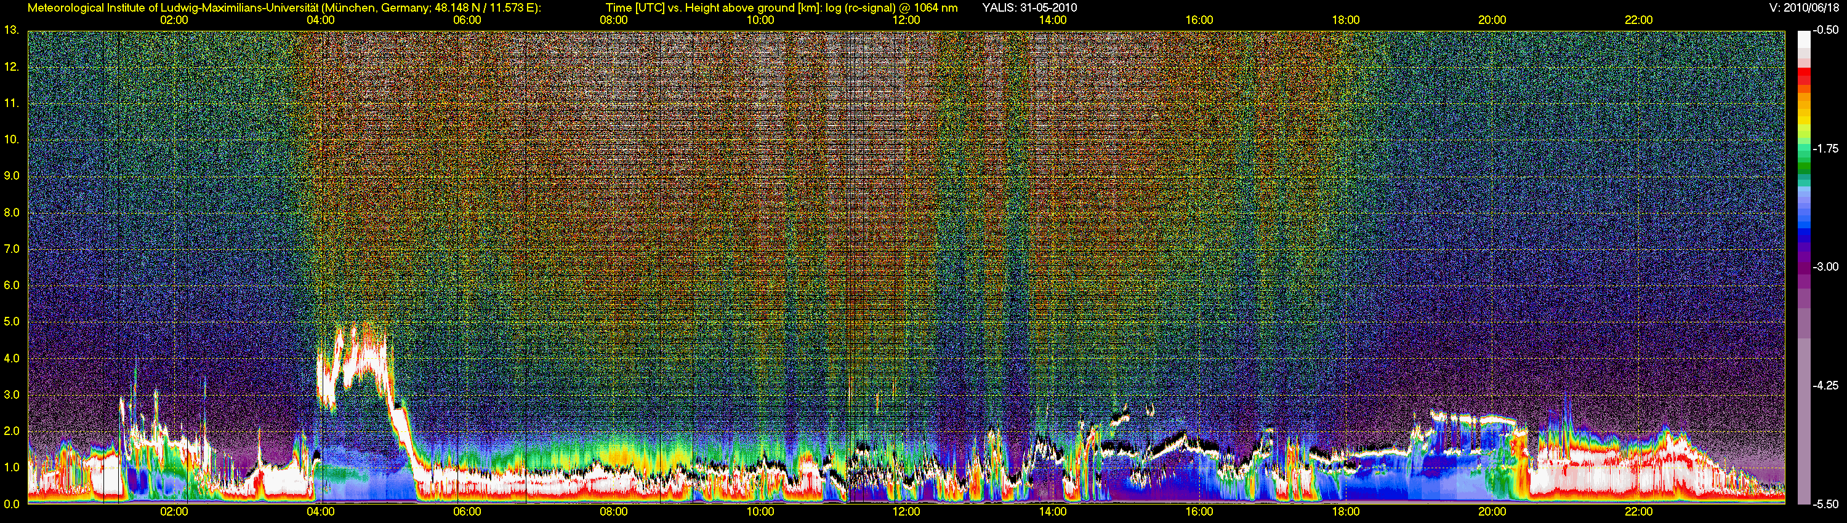The height and width of the screenshot is (523, 1847).
Task: Click the '18:00' label on the bottom time axis
Action: (1346, 511)
